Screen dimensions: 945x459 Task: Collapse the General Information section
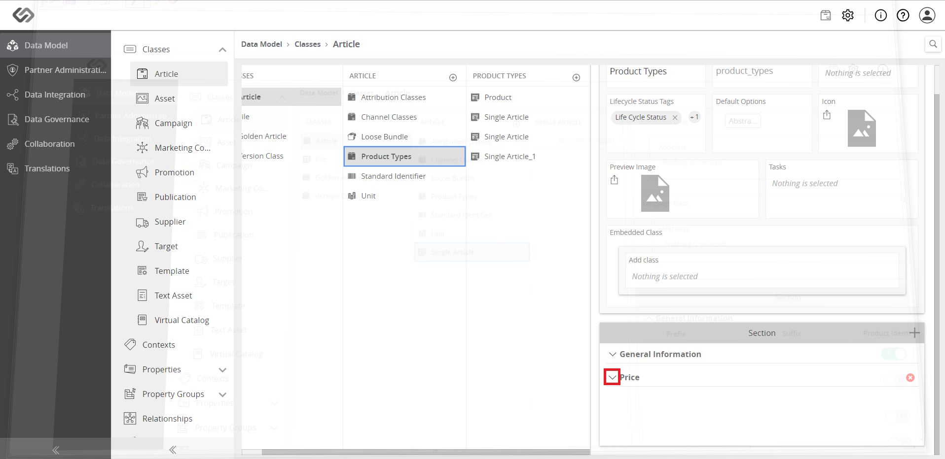click(613, 354)
